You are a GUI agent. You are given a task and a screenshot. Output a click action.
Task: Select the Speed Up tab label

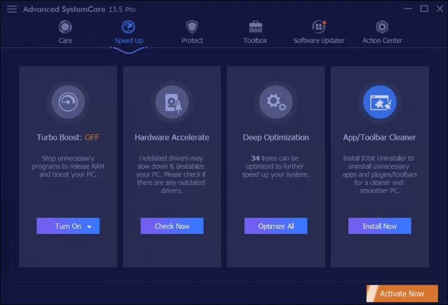pyautogui.click(x=129, y=41)
